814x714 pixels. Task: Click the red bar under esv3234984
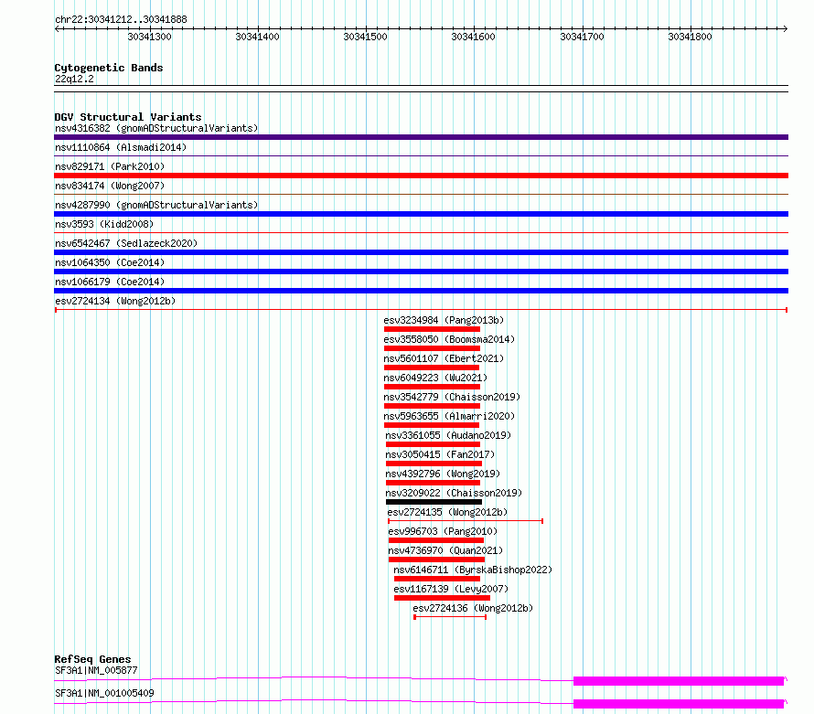432,329
